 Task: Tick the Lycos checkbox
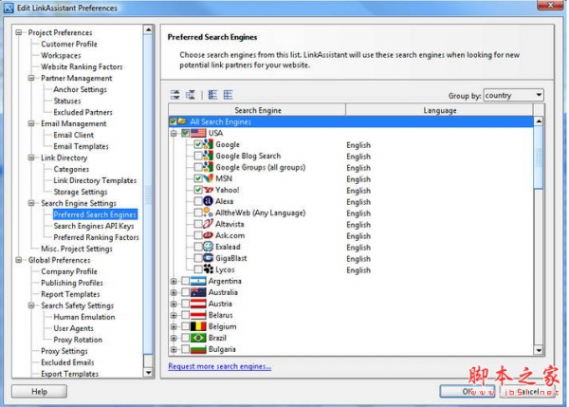tap(198, 269)
